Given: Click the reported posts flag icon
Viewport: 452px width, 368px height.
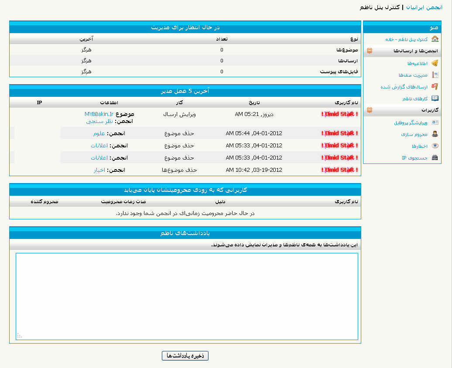Looking at the screenshot, I should coord(435,86).
